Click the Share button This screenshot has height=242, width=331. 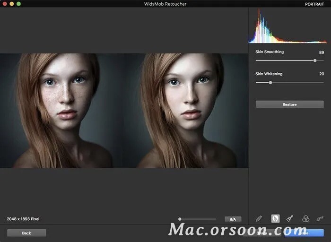(x=262, y=233)
